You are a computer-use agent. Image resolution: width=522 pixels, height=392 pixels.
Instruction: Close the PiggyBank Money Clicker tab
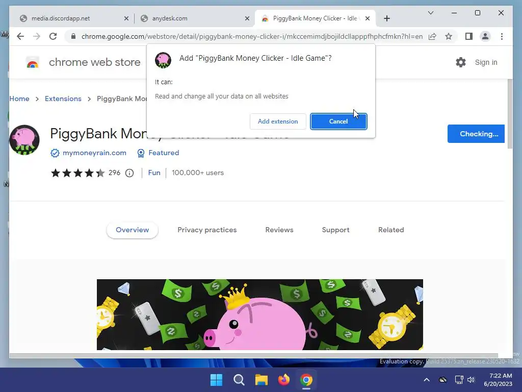(368, 18)
